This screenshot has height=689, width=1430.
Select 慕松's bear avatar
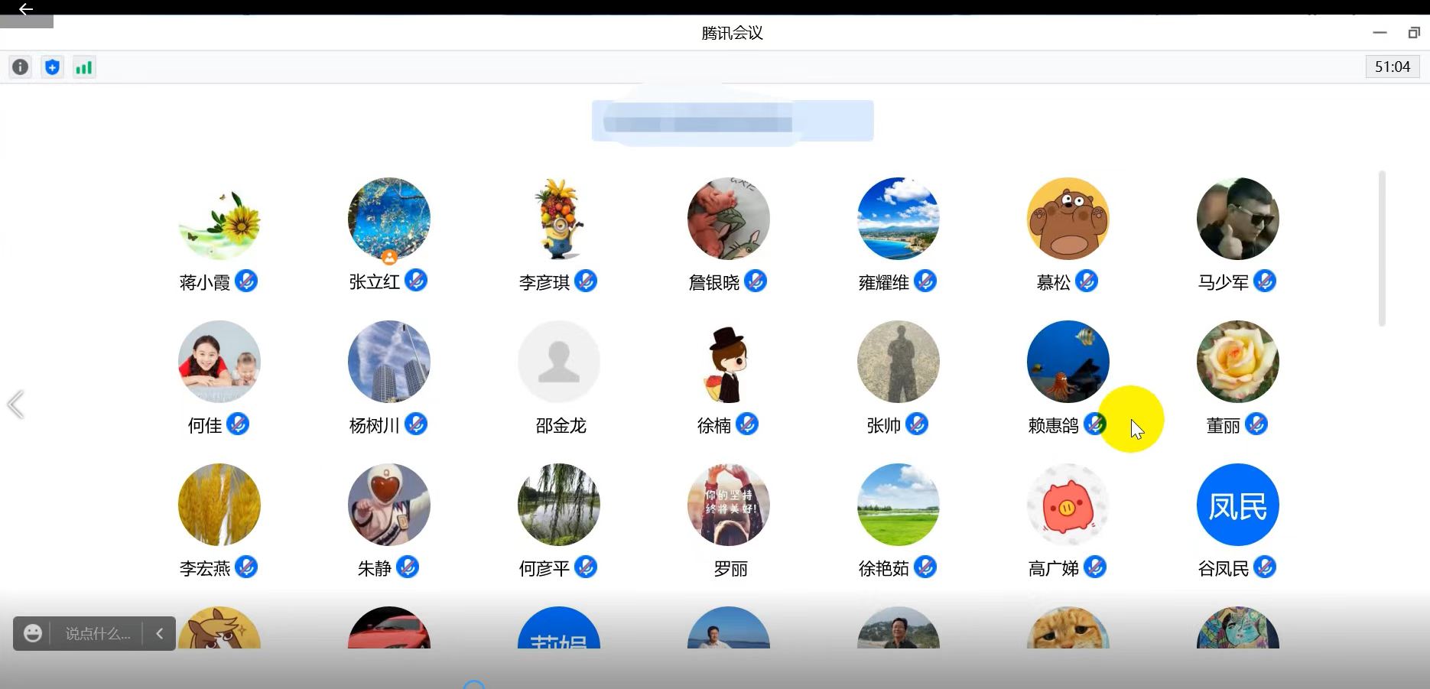pos(1068,219)
